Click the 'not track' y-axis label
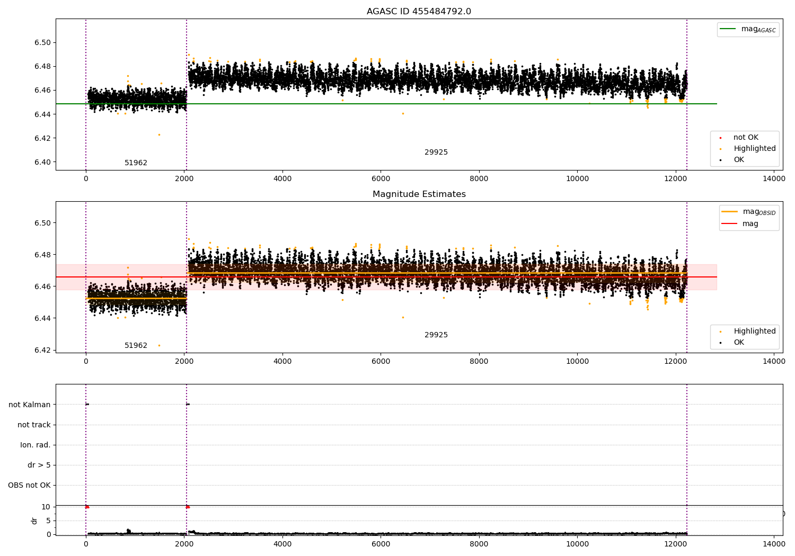The width and height of the screenshot is (795, 556). 34,425
